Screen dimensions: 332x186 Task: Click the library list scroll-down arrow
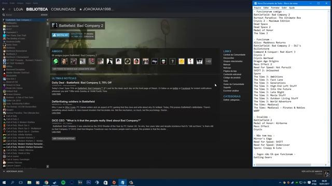pos(47,166)
